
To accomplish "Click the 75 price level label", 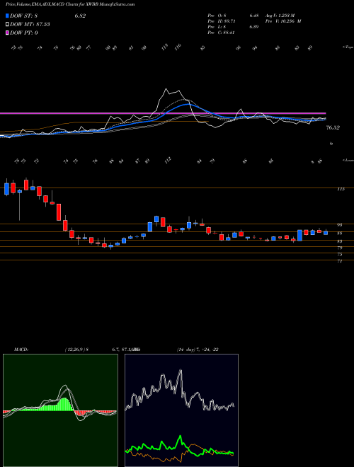I will (x=340, y=254).
